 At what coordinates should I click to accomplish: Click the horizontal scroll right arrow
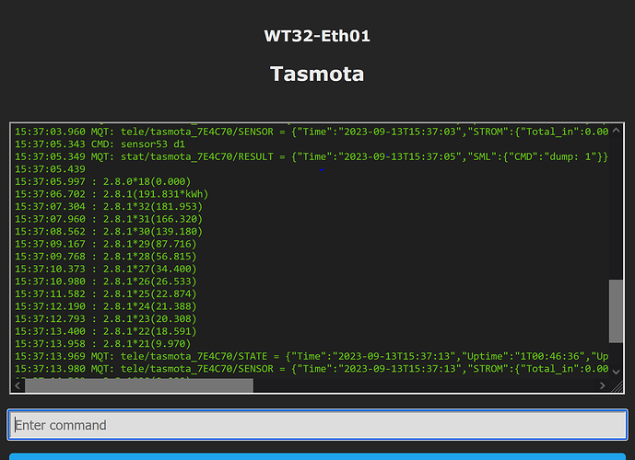[x=602, y=385]
